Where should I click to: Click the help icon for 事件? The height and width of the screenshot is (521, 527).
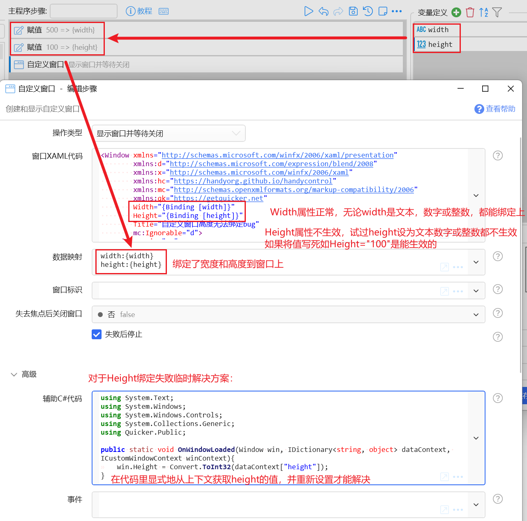click(498, 499)
